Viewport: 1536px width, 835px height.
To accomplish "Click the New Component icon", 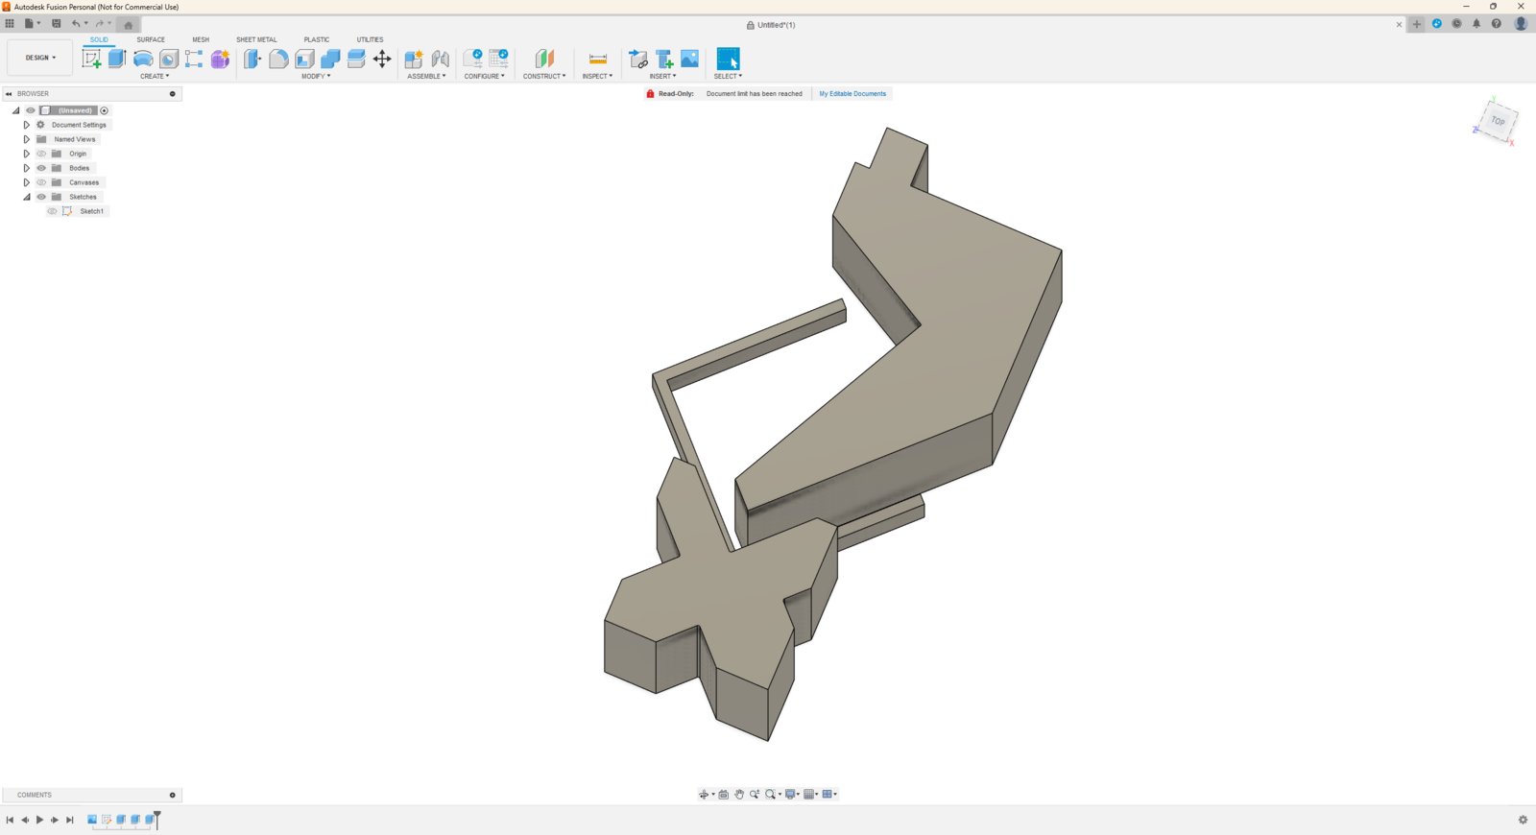I will tap(414, 59).
